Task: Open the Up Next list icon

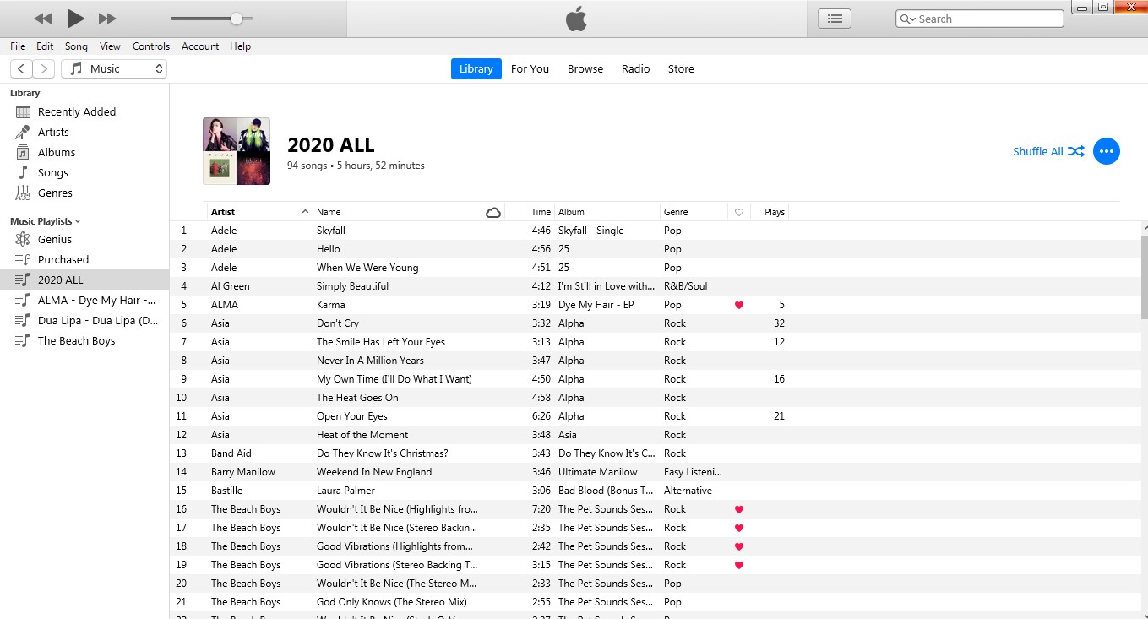Action: tap(835, 19)
